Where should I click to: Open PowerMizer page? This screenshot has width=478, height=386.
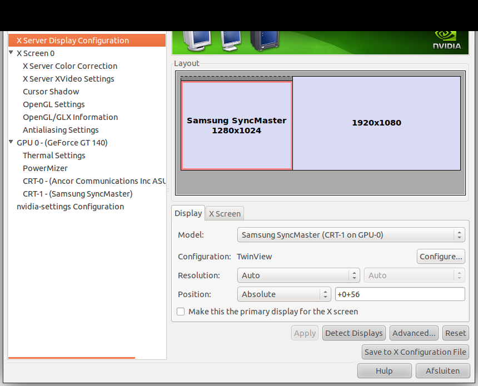(45, 168)
